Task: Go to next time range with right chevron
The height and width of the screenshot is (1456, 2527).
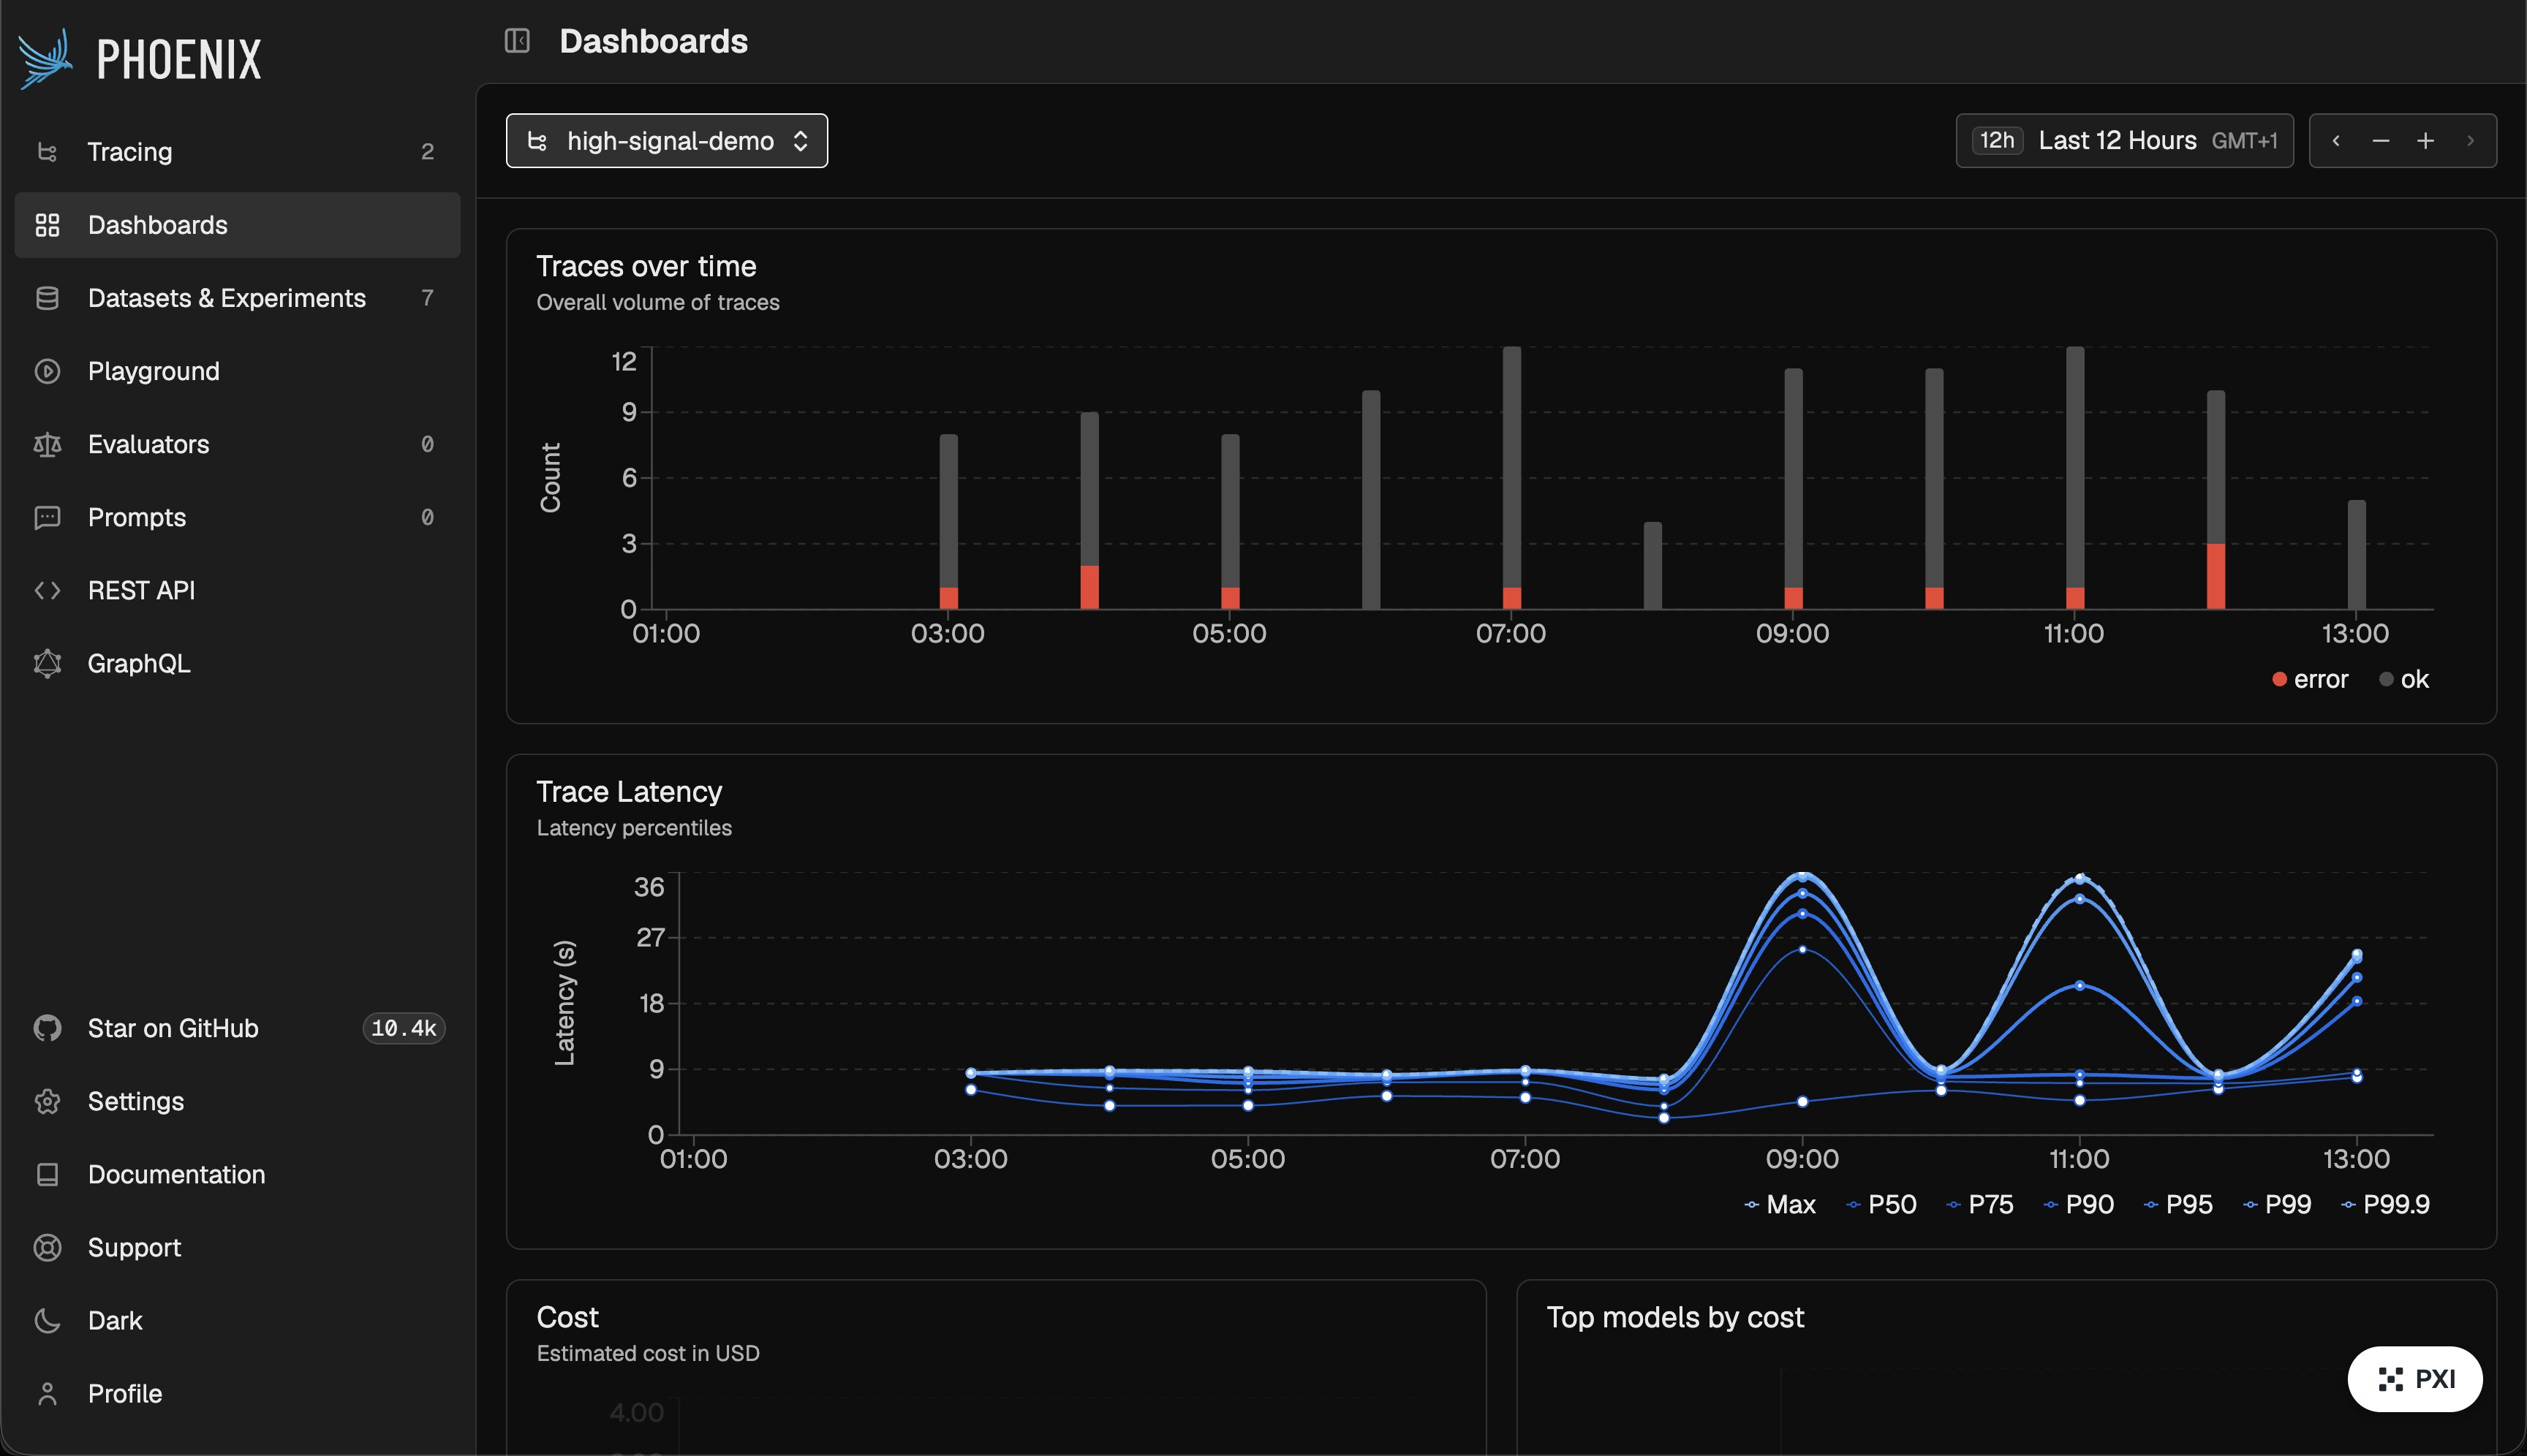Action: [2470, 141]
